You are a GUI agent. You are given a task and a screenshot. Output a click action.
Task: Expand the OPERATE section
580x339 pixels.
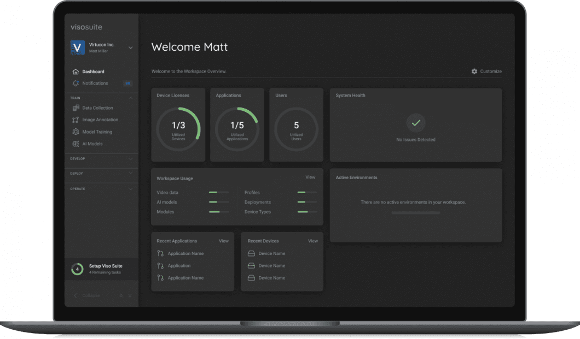(x=131, y=189)
